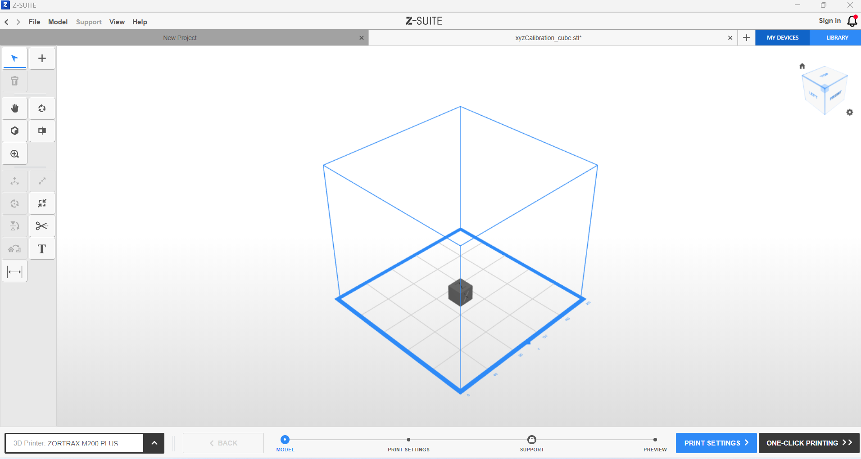
Task: Open the Help menu
Action: point(140,22)
